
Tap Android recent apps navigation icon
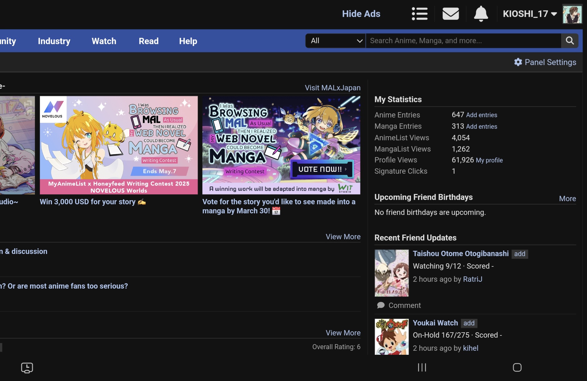point(422,367)
